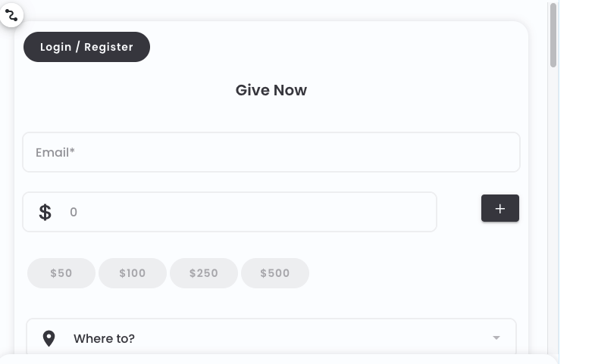Click the location pin icon
The width and height of the screenshot is (595, 364).
coord(49,338)
